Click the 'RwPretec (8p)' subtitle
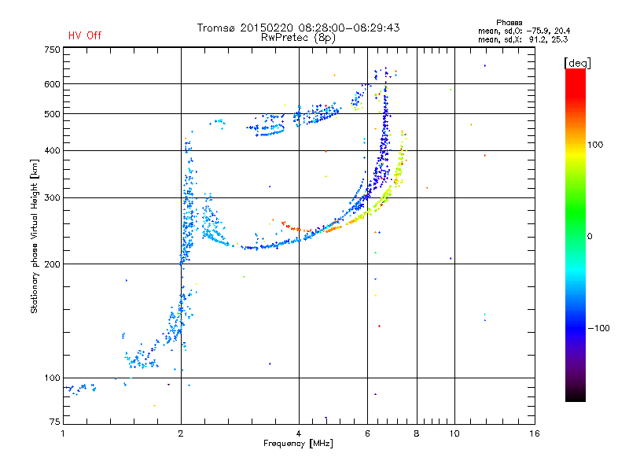The image size is (629, 472). click(x=298, y=38)
